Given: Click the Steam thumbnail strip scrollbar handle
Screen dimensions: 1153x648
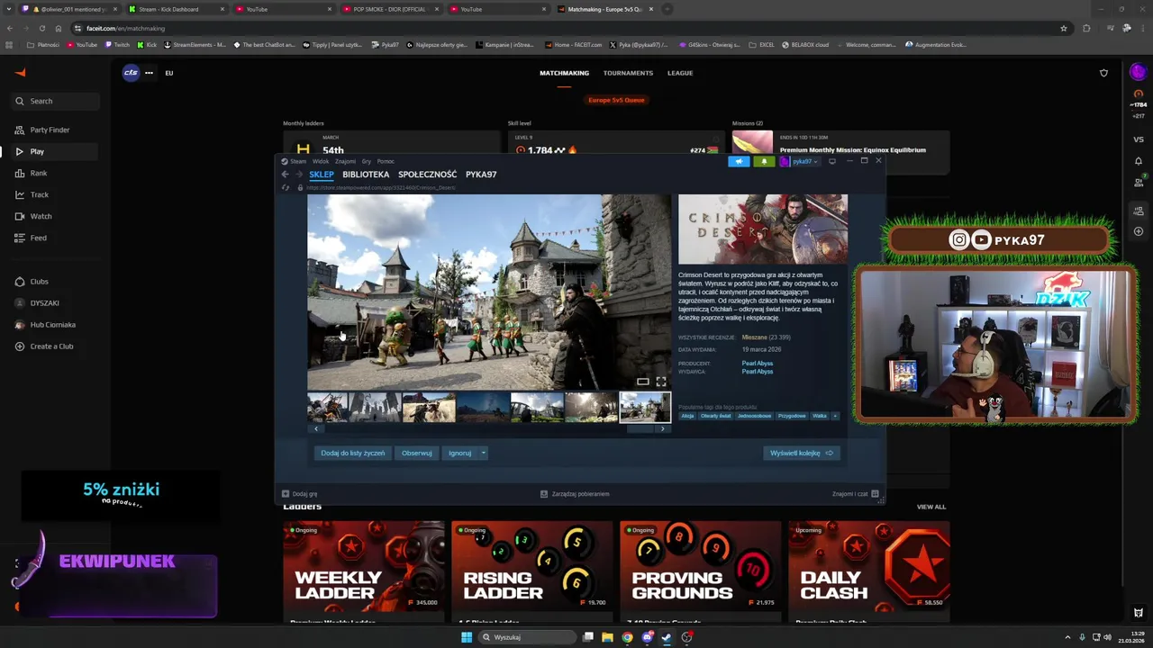Looking at the screenshot, I should click(x=640, y=429).
